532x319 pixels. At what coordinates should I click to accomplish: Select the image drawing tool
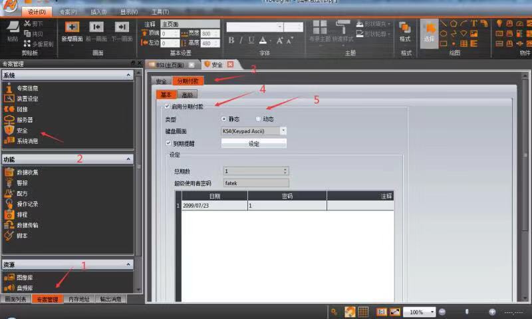click(x=474, y=34)
